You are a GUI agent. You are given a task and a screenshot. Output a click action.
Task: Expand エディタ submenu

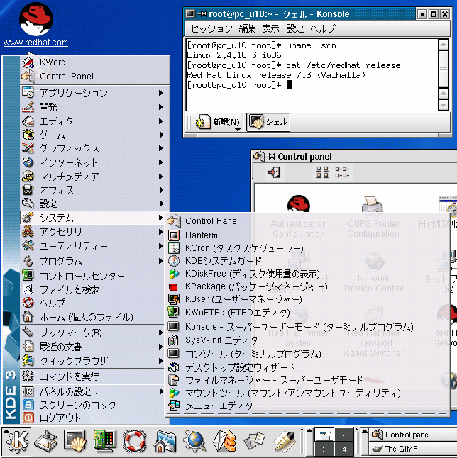[94, 121]
